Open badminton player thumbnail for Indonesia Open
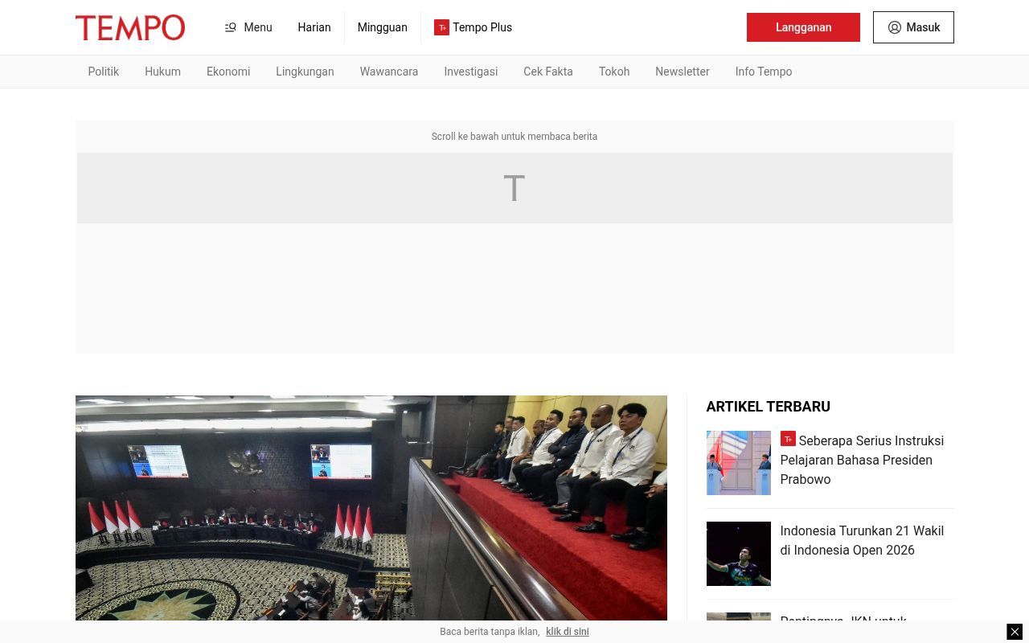Screen dimensions: 1029x643 tap(739, 554)
